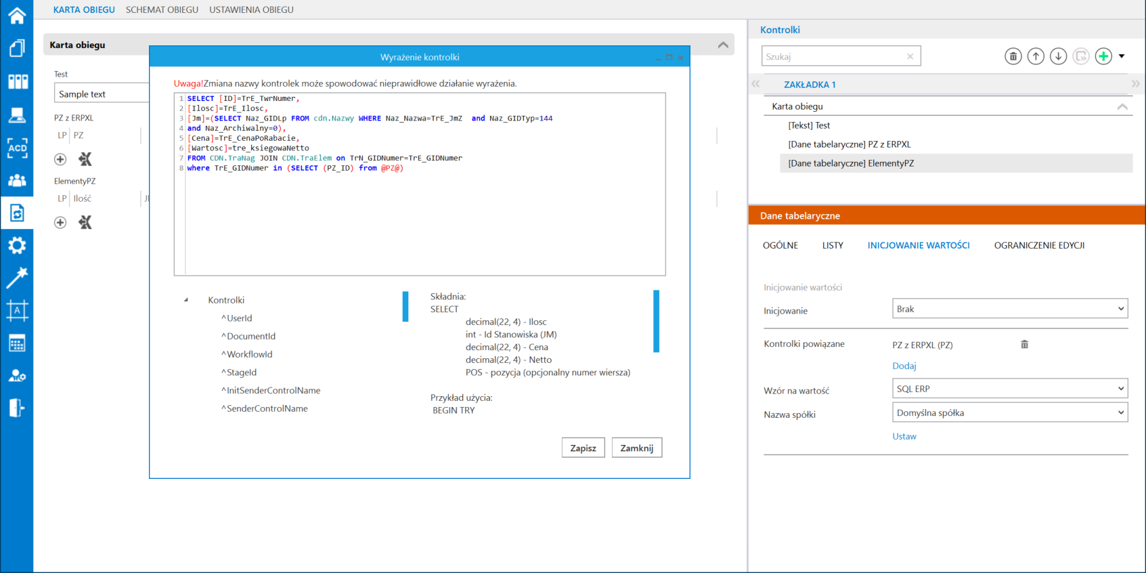Open the user settings icon in the sidebar

coord(17,376)
